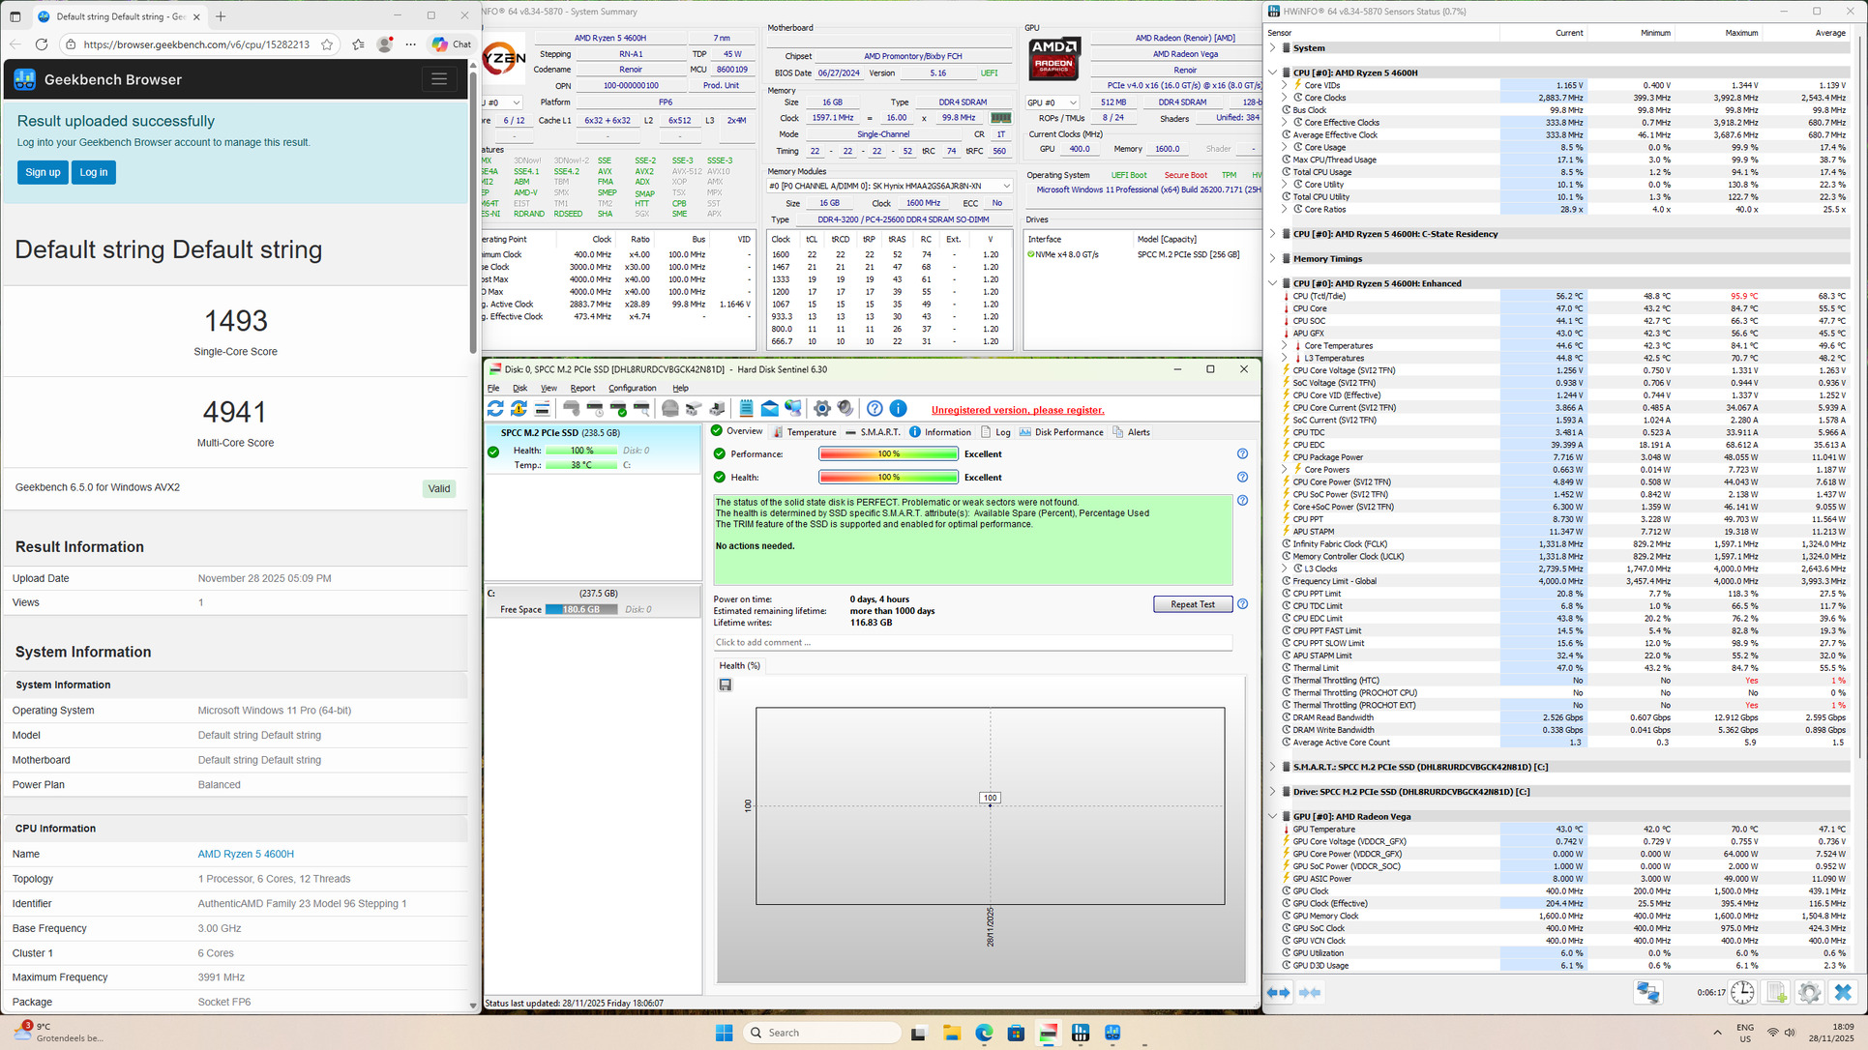Open the memory module selection dropdown

[x=1006, y=187]
